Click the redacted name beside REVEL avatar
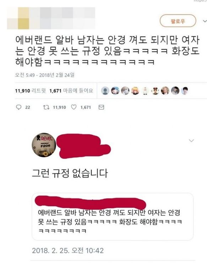The image size is (207, 263). (83, 146)
